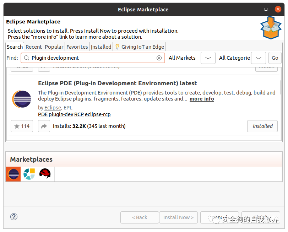Click the Go search button

point(275,58)
